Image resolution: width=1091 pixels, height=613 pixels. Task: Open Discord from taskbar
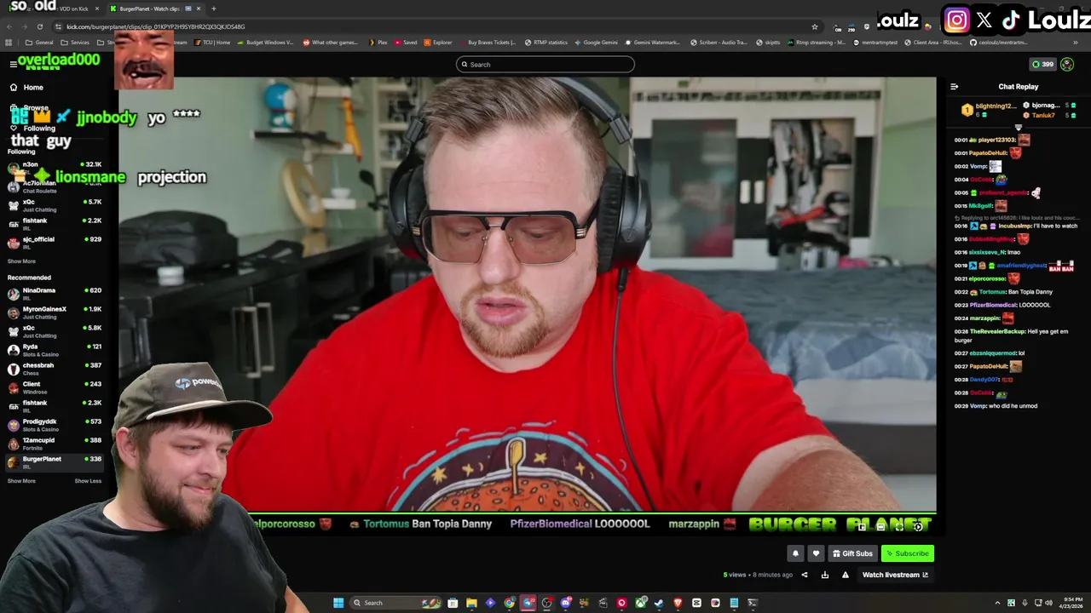coord(565,603)
